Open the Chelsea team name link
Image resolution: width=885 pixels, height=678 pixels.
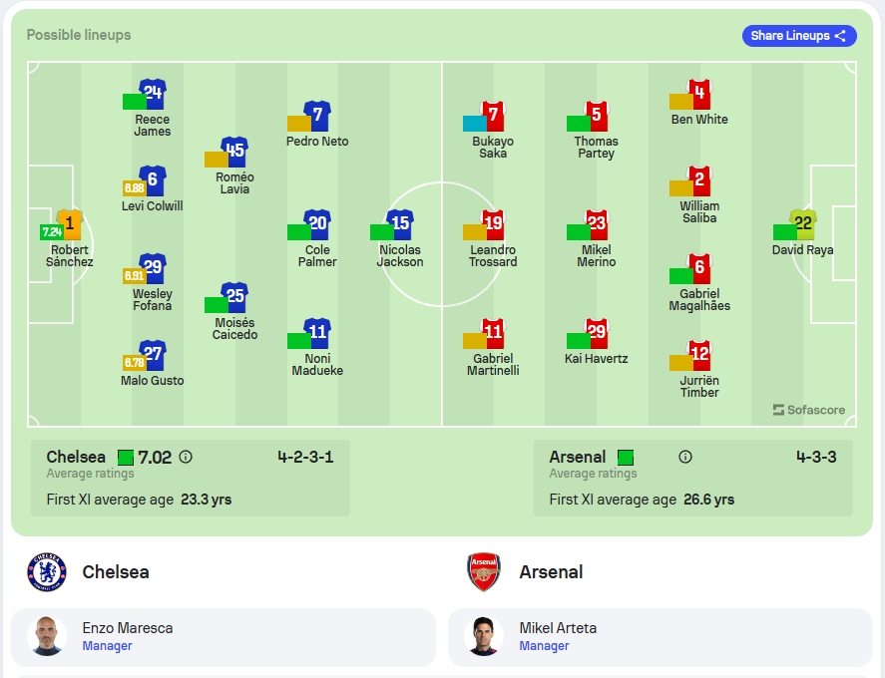pos(116,572)
